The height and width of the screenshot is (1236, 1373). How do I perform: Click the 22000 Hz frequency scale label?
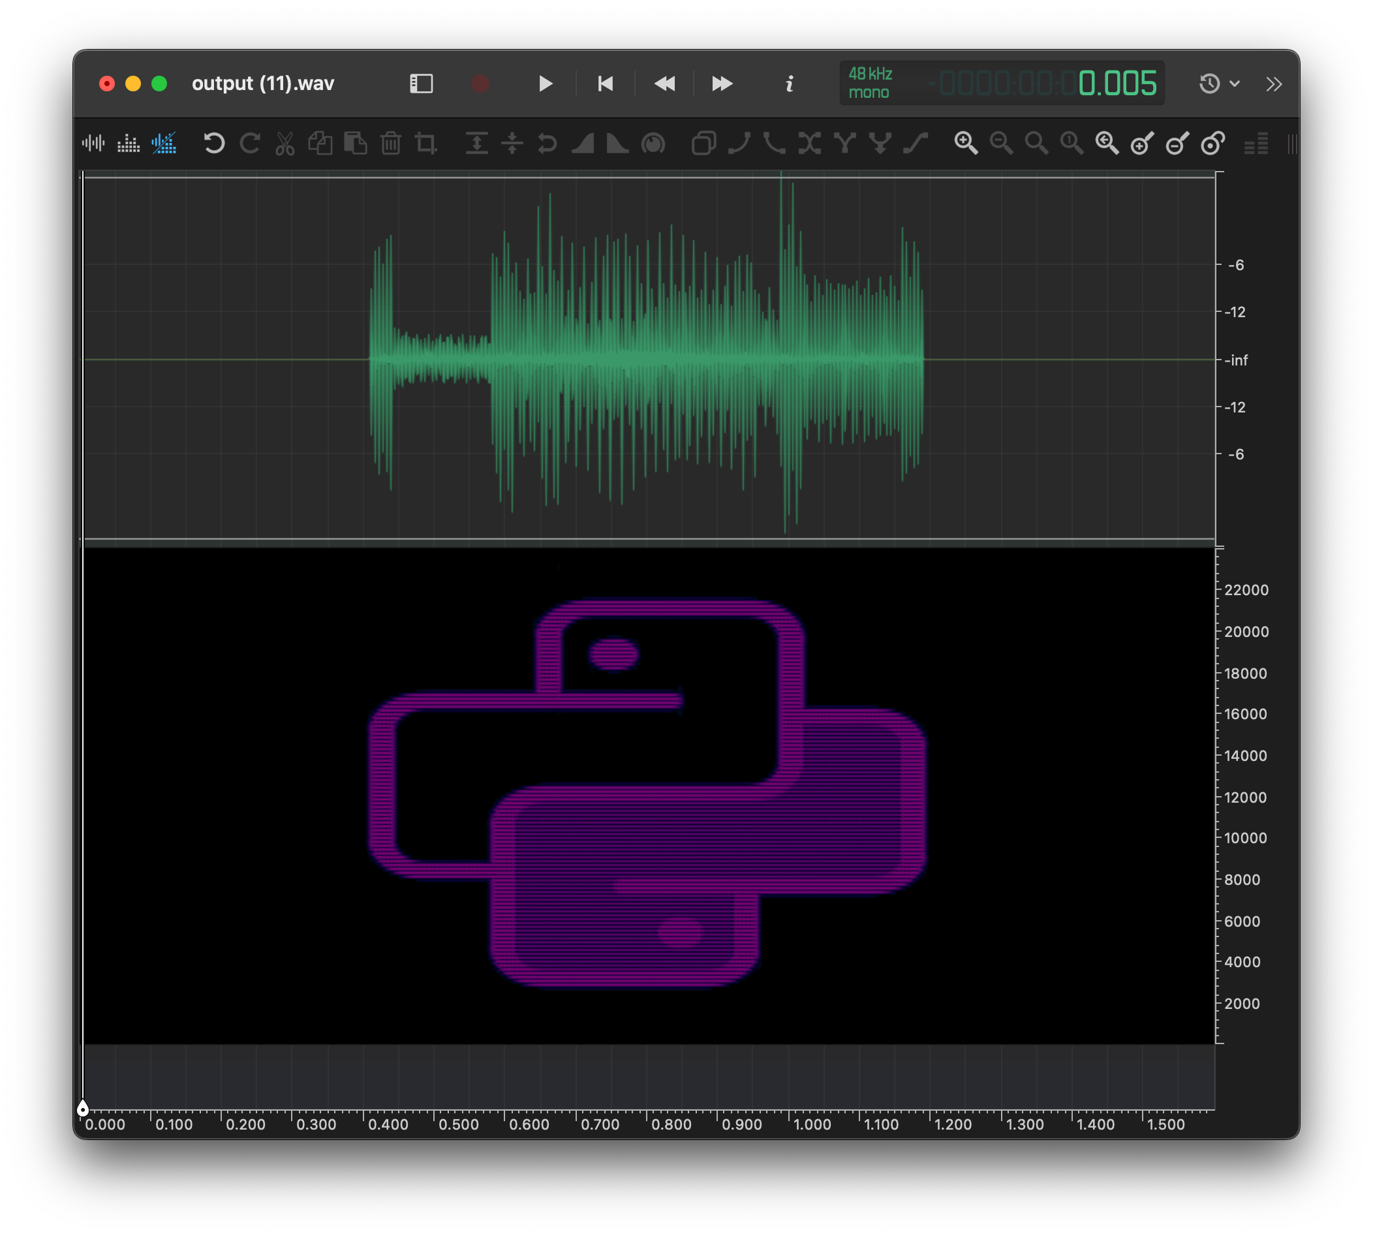click(1246, 590)
